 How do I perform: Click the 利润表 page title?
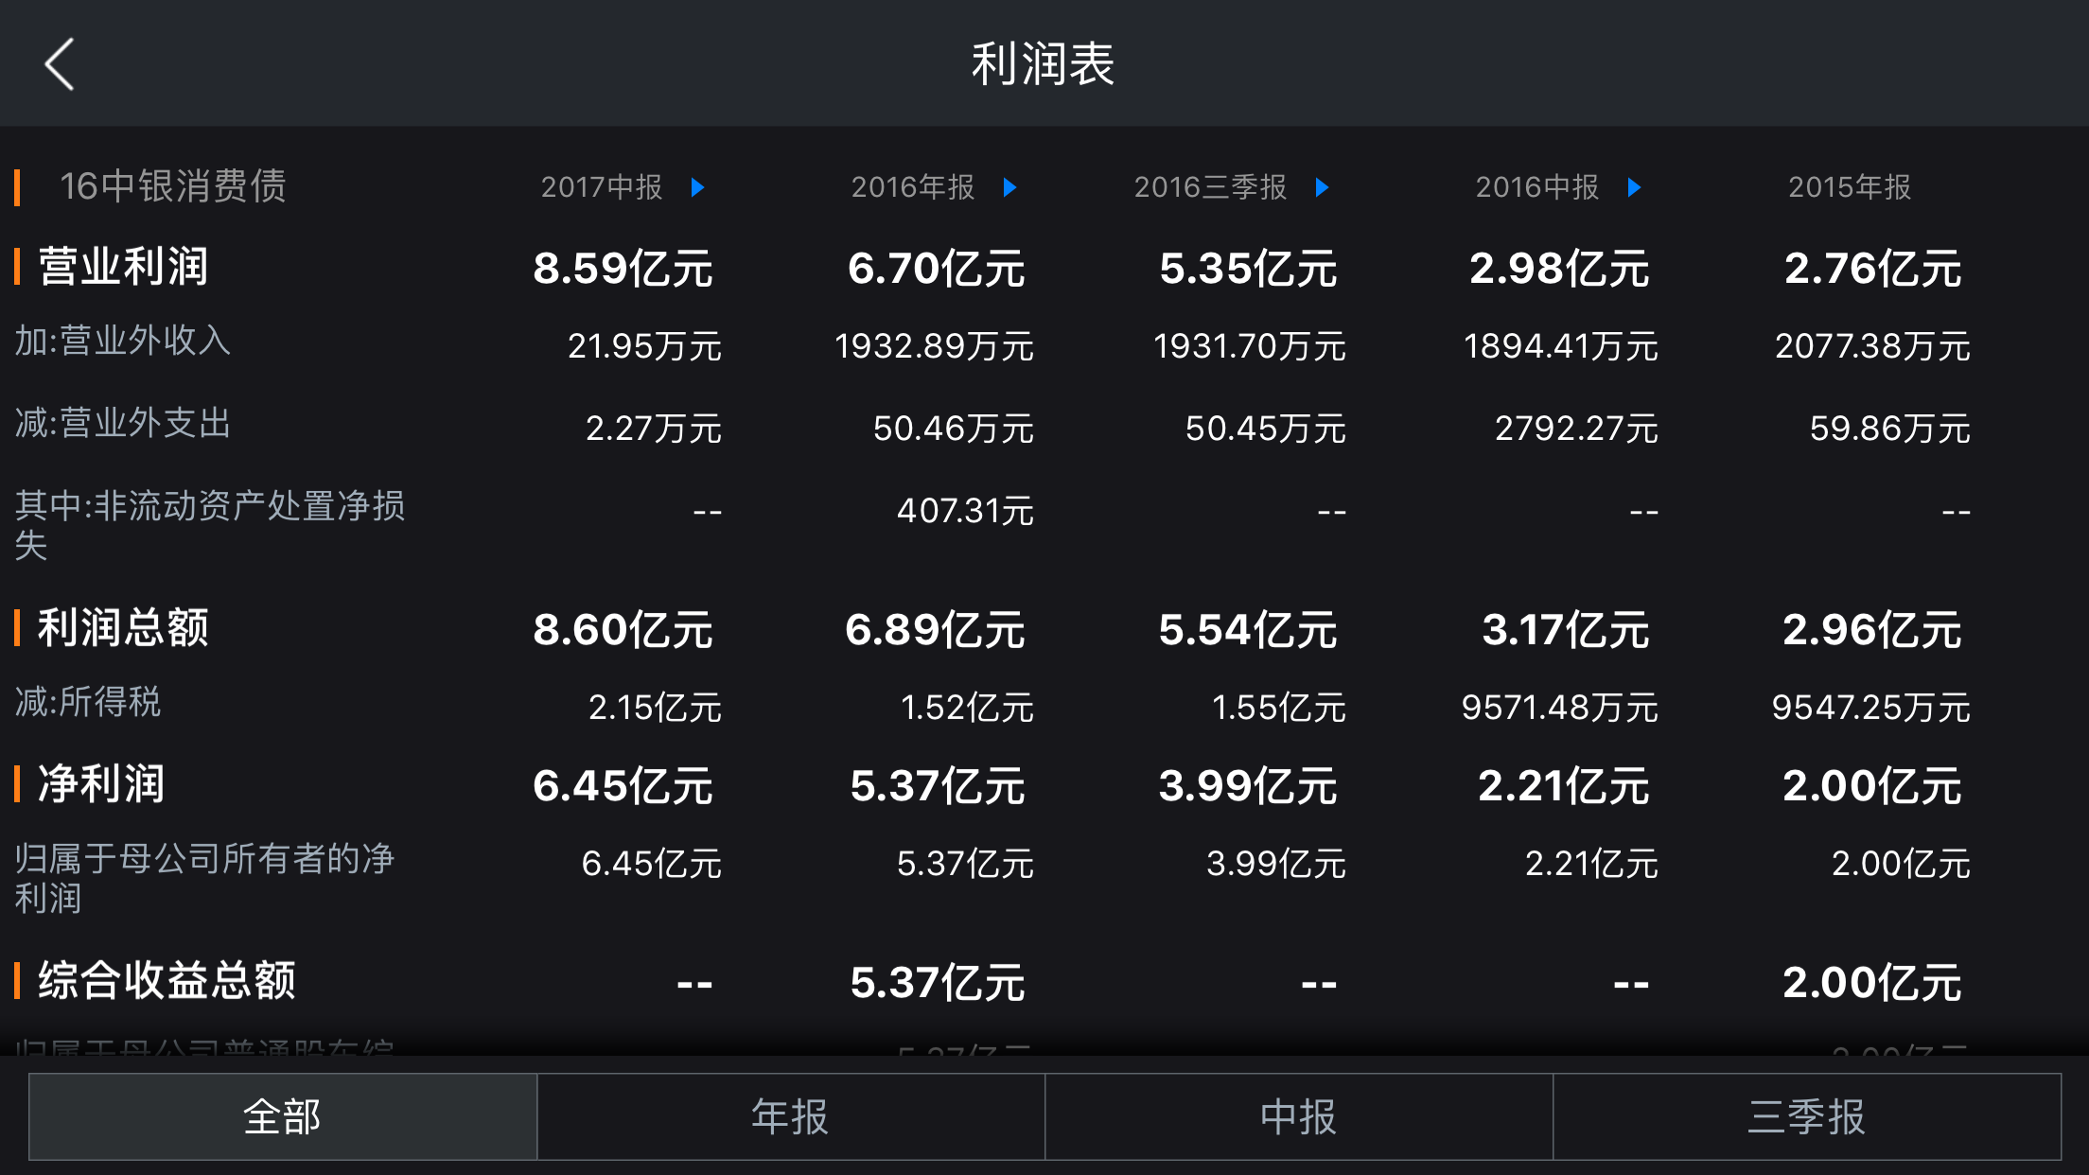[x=1044, y=64]
